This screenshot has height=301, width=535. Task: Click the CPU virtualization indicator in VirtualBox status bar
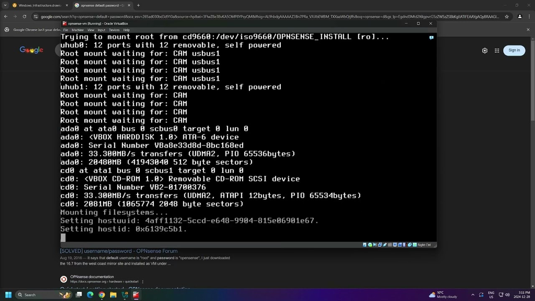[x=404, y=245]
